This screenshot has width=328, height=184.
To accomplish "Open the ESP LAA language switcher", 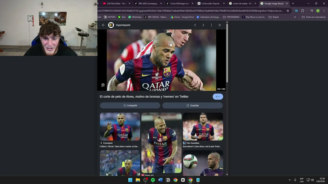I will pyautogui.click(x=302, y=180).
